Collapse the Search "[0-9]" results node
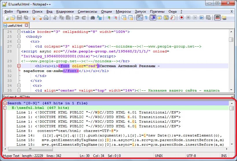 pos(5,103)
